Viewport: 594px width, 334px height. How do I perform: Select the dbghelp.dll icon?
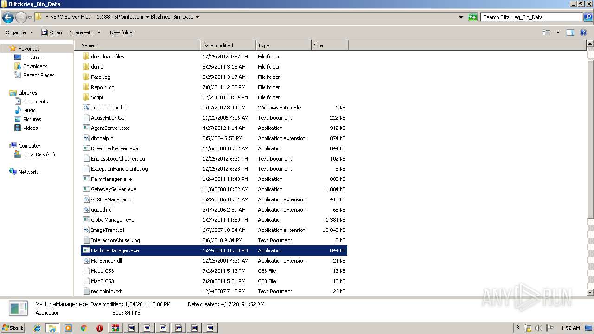[x=86, y=138]
